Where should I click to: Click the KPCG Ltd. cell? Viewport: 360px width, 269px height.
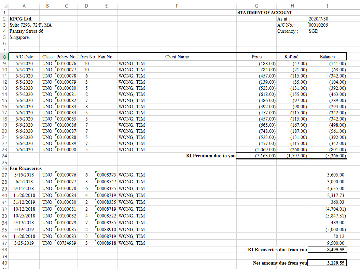[x=21, y=19]
